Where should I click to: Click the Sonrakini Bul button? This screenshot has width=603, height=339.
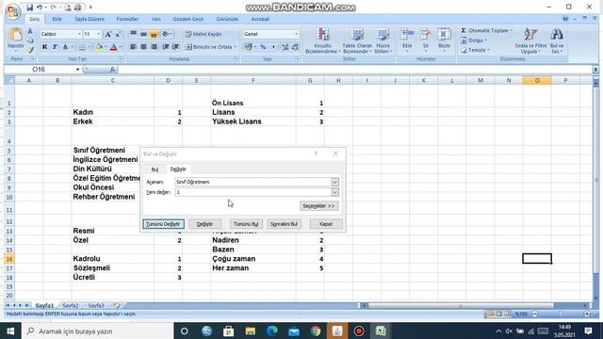284,224
